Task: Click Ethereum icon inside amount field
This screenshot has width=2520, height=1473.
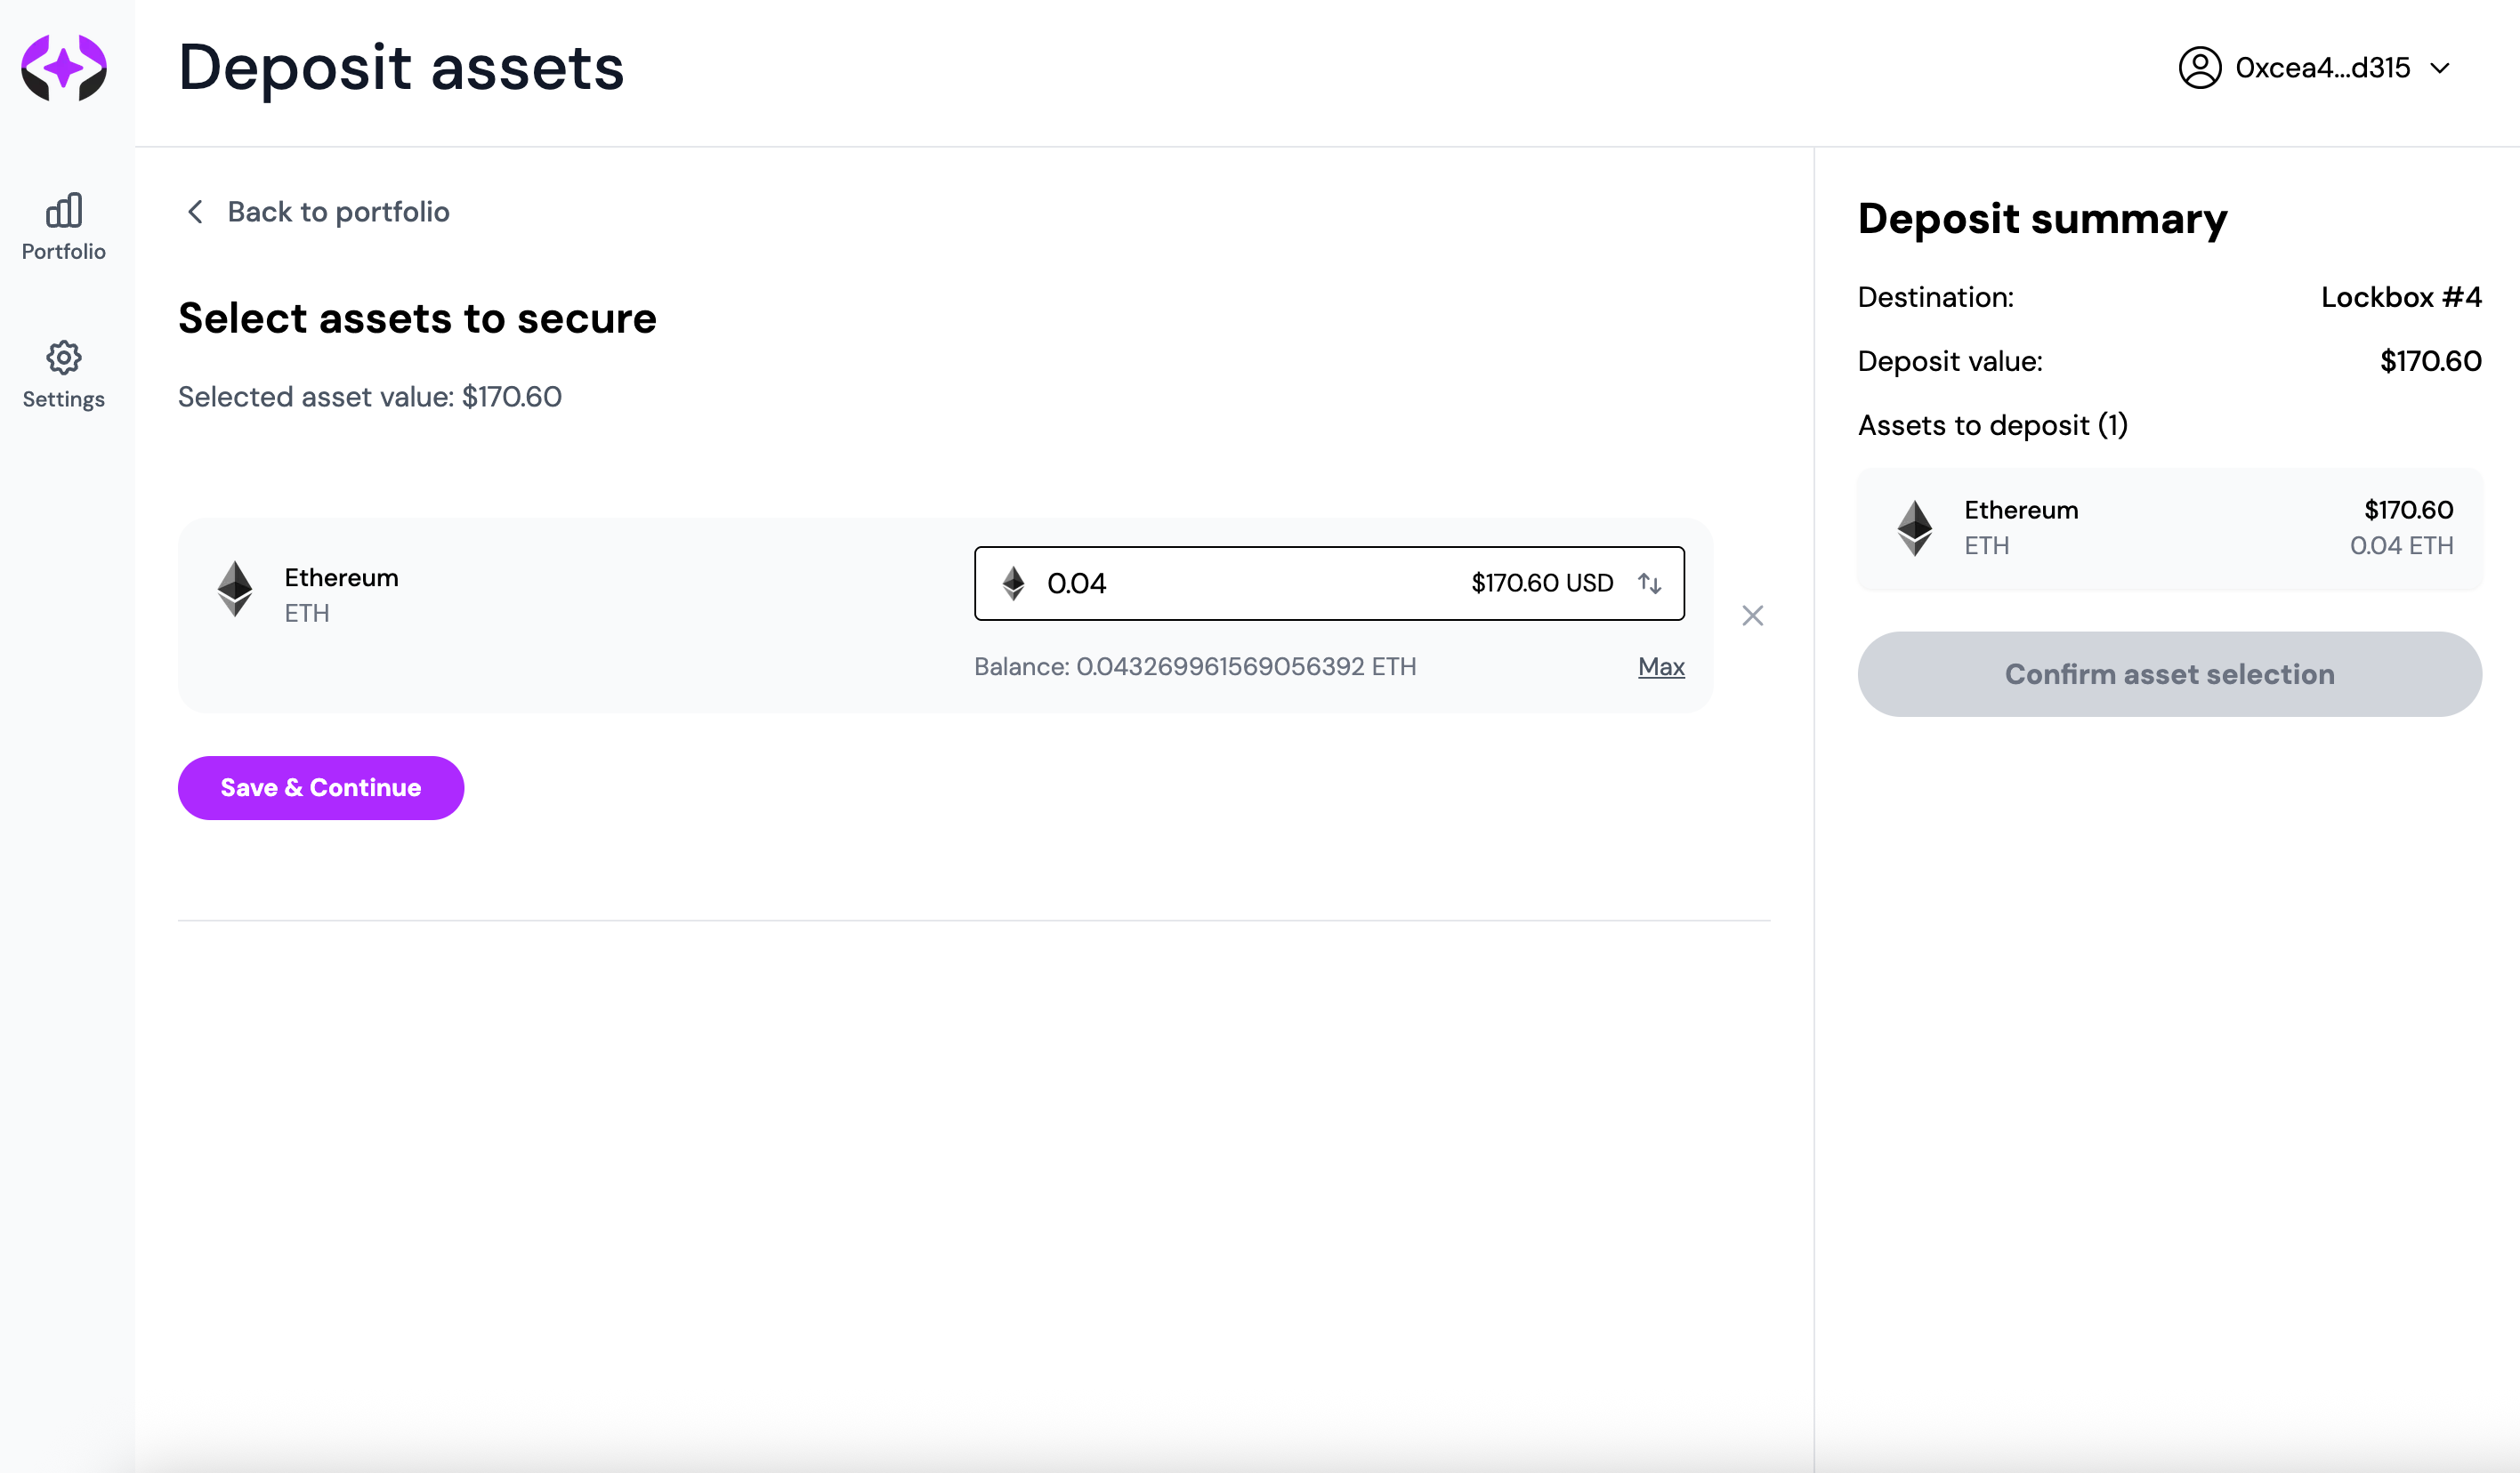Action: [x=1013, y=583]
